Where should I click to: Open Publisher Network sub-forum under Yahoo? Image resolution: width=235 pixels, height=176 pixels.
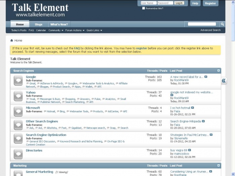(50, 102)
